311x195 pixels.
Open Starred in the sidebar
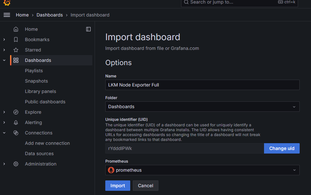click(x=33, y=50)
